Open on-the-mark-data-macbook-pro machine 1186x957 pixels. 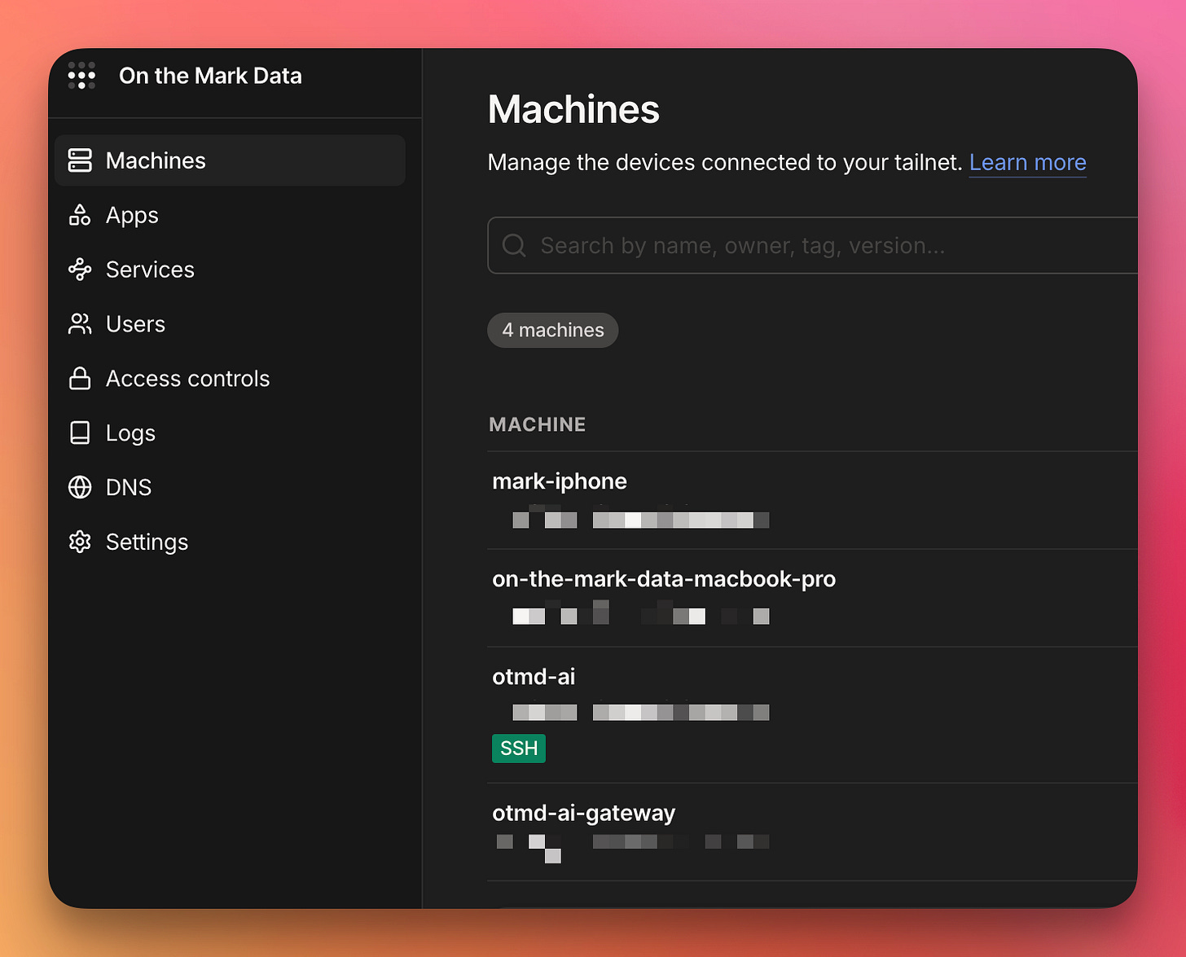click(x=664, y=579)
